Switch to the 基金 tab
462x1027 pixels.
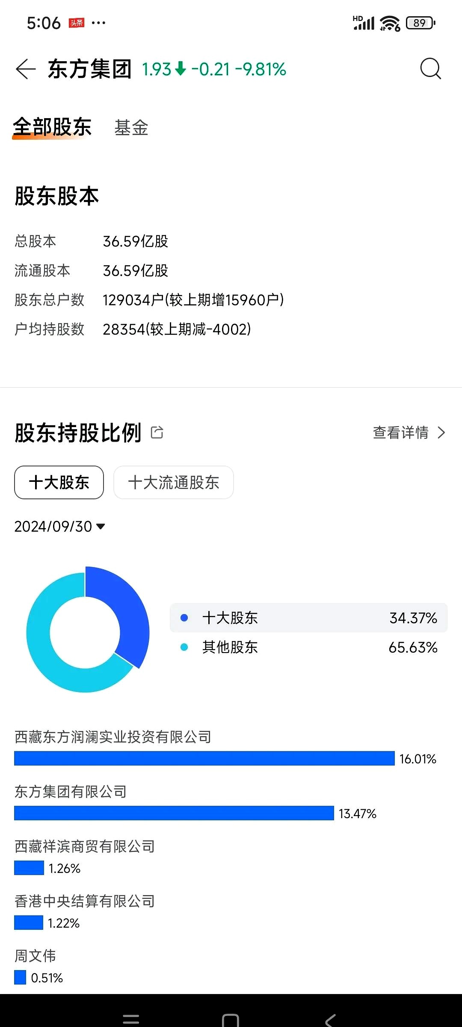(x=131, y=128)
